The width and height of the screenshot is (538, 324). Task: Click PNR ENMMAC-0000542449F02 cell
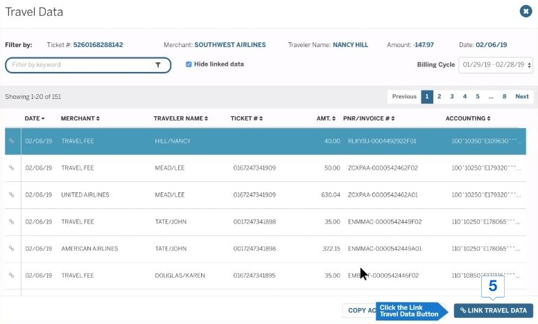385,222
